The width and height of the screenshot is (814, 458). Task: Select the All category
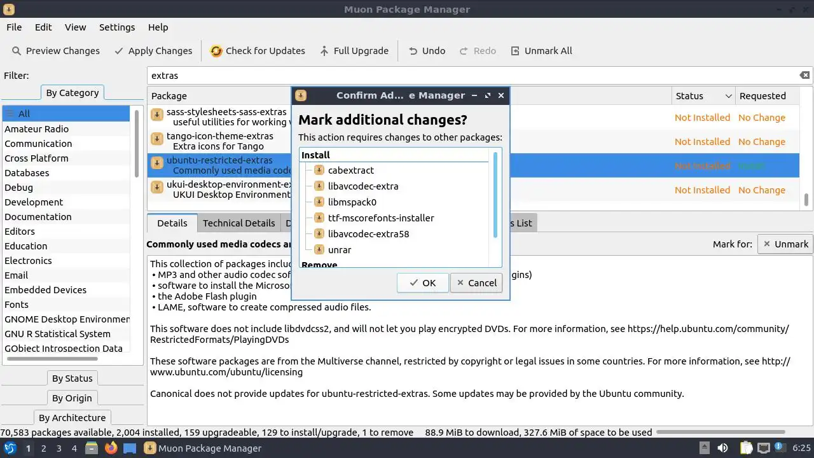coord(66,114)
